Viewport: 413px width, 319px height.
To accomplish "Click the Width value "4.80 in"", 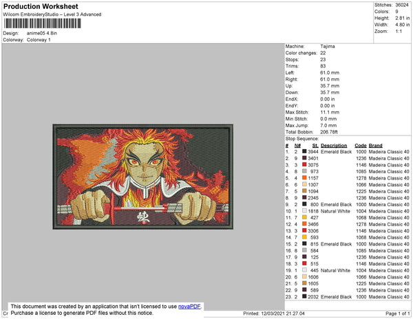I will pos(402,25).
